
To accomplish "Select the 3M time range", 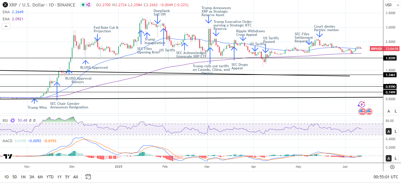I will click(32, 177).
